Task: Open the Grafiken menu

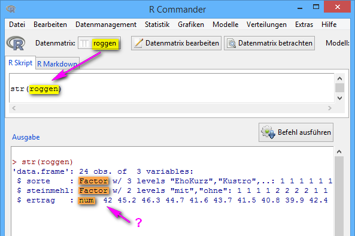Action: 190,24
